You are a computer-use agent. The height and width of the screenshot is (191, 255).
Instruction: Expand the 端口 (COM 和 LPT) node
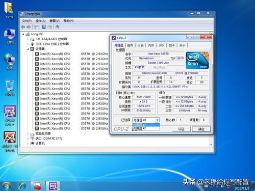[28, 139]
